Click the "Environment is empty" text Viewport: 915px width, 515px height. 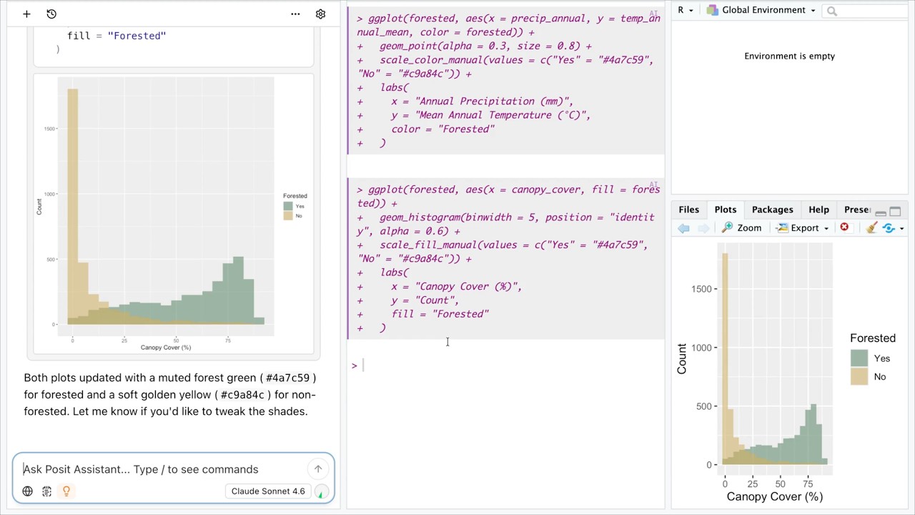coord(789,56)
